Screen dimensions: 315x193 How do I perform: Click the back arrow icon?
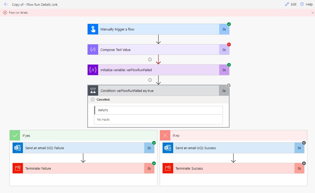point(6,4)
